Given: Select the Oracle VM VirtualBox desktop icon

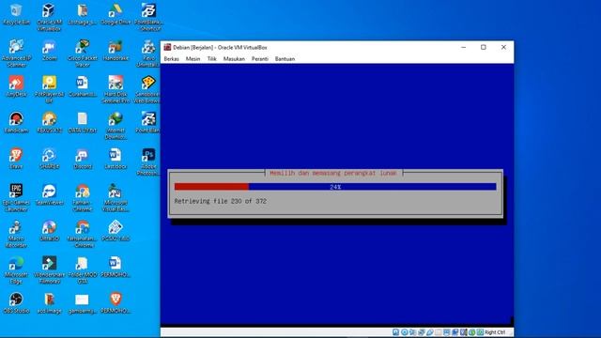Looking at the screenshot, I should point(49,17).
